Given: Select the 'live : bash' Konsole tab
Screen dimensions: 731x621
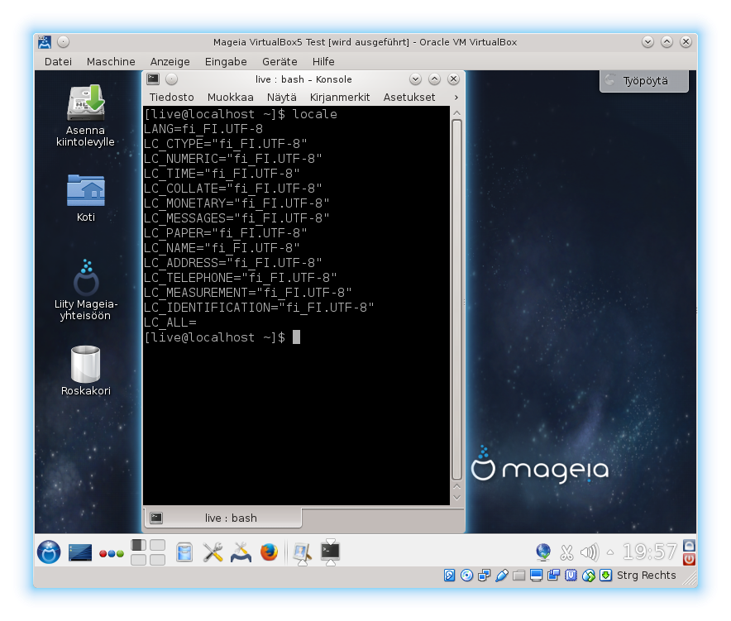Looking at the screenshot, I should 223,518.
